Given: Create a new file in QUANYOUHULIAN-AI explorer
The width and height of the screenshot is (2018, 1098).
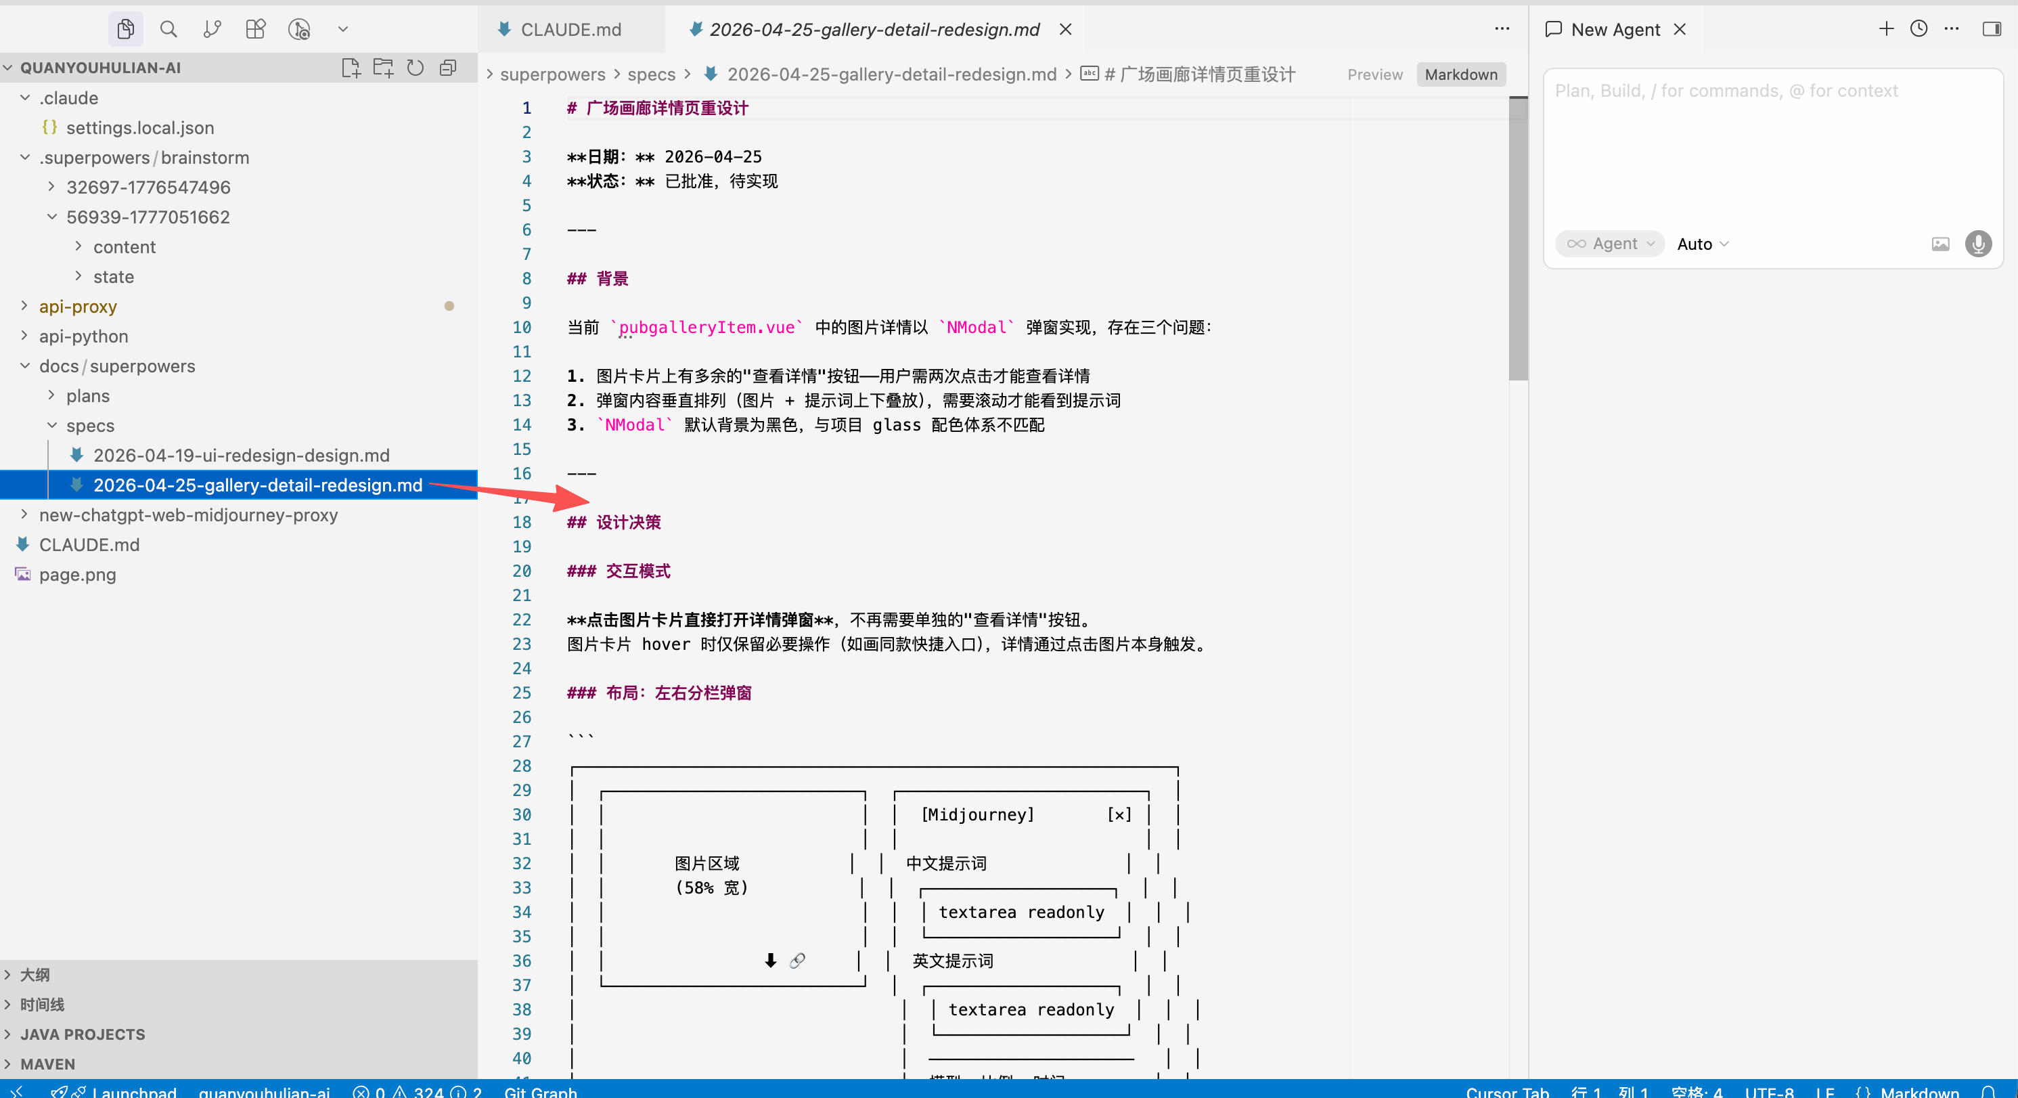Looking at the screenshot, I should tap(351, 68).
